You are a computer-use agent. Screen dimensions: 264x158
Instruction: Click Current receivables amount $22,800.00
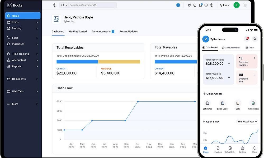[67, 73]
